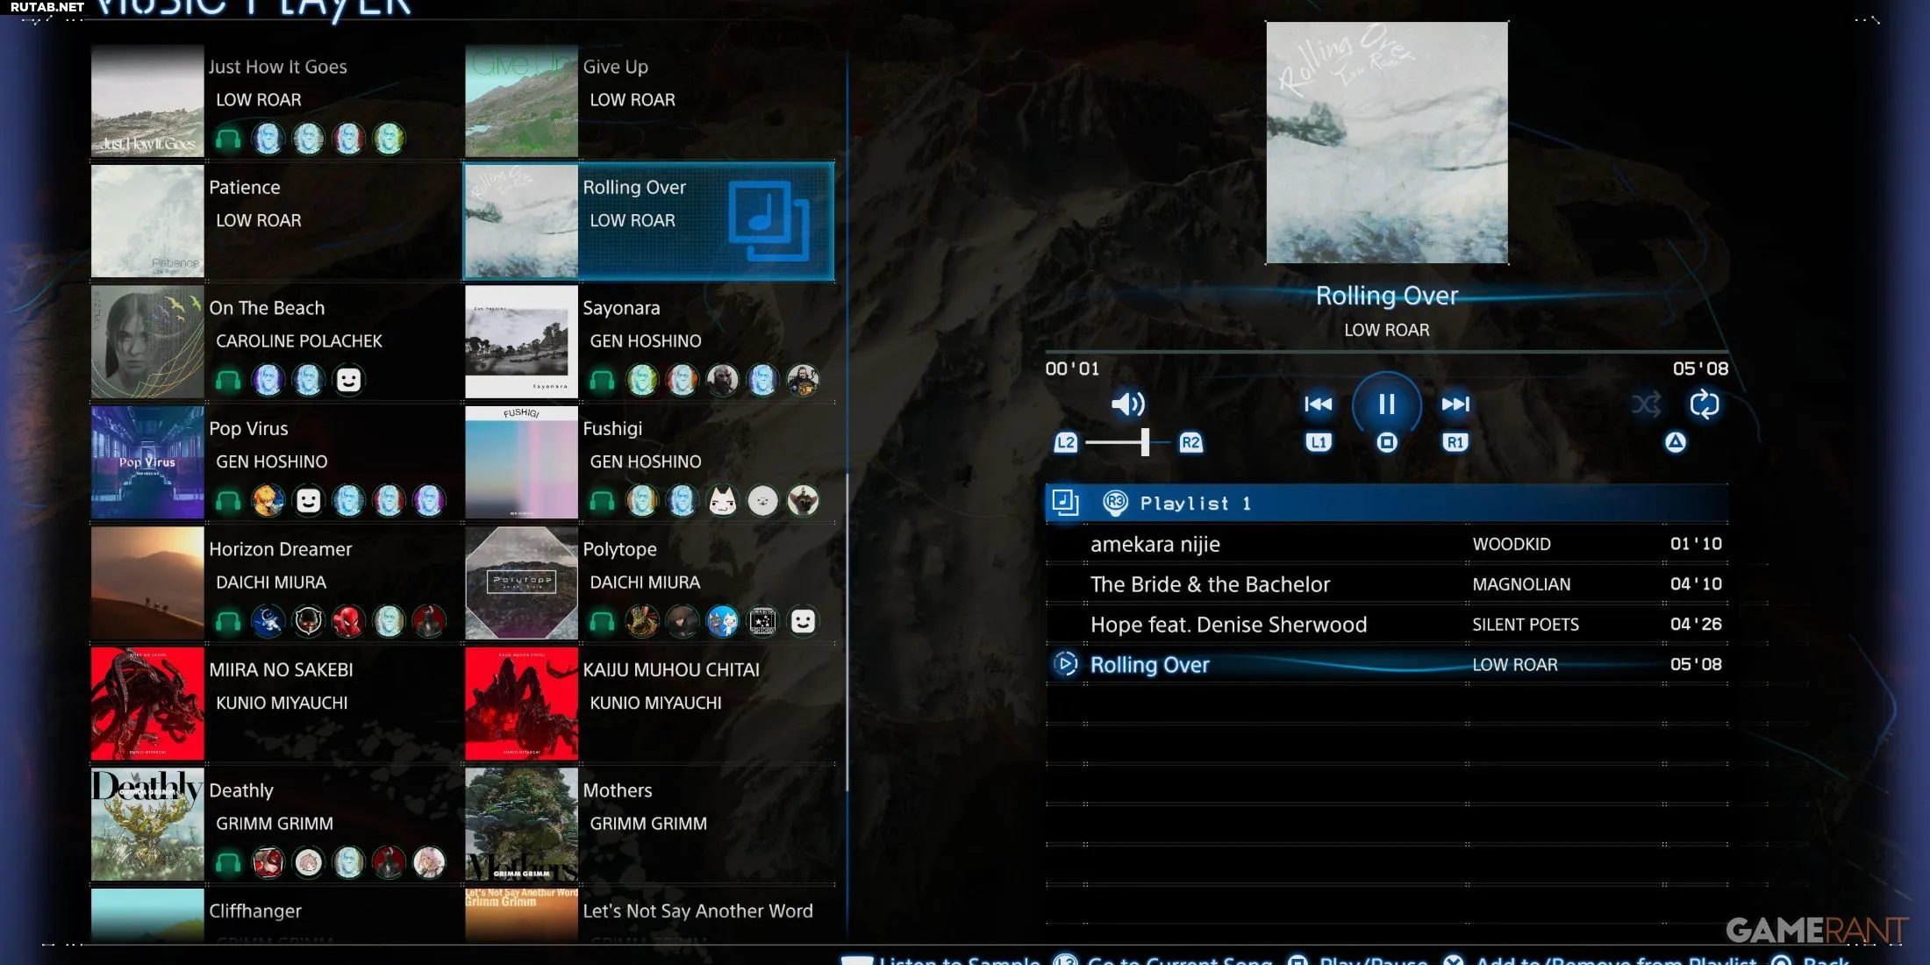Click play icon beside Rolling Over playlist row

pyautogui.click(x=1066, y=664)
